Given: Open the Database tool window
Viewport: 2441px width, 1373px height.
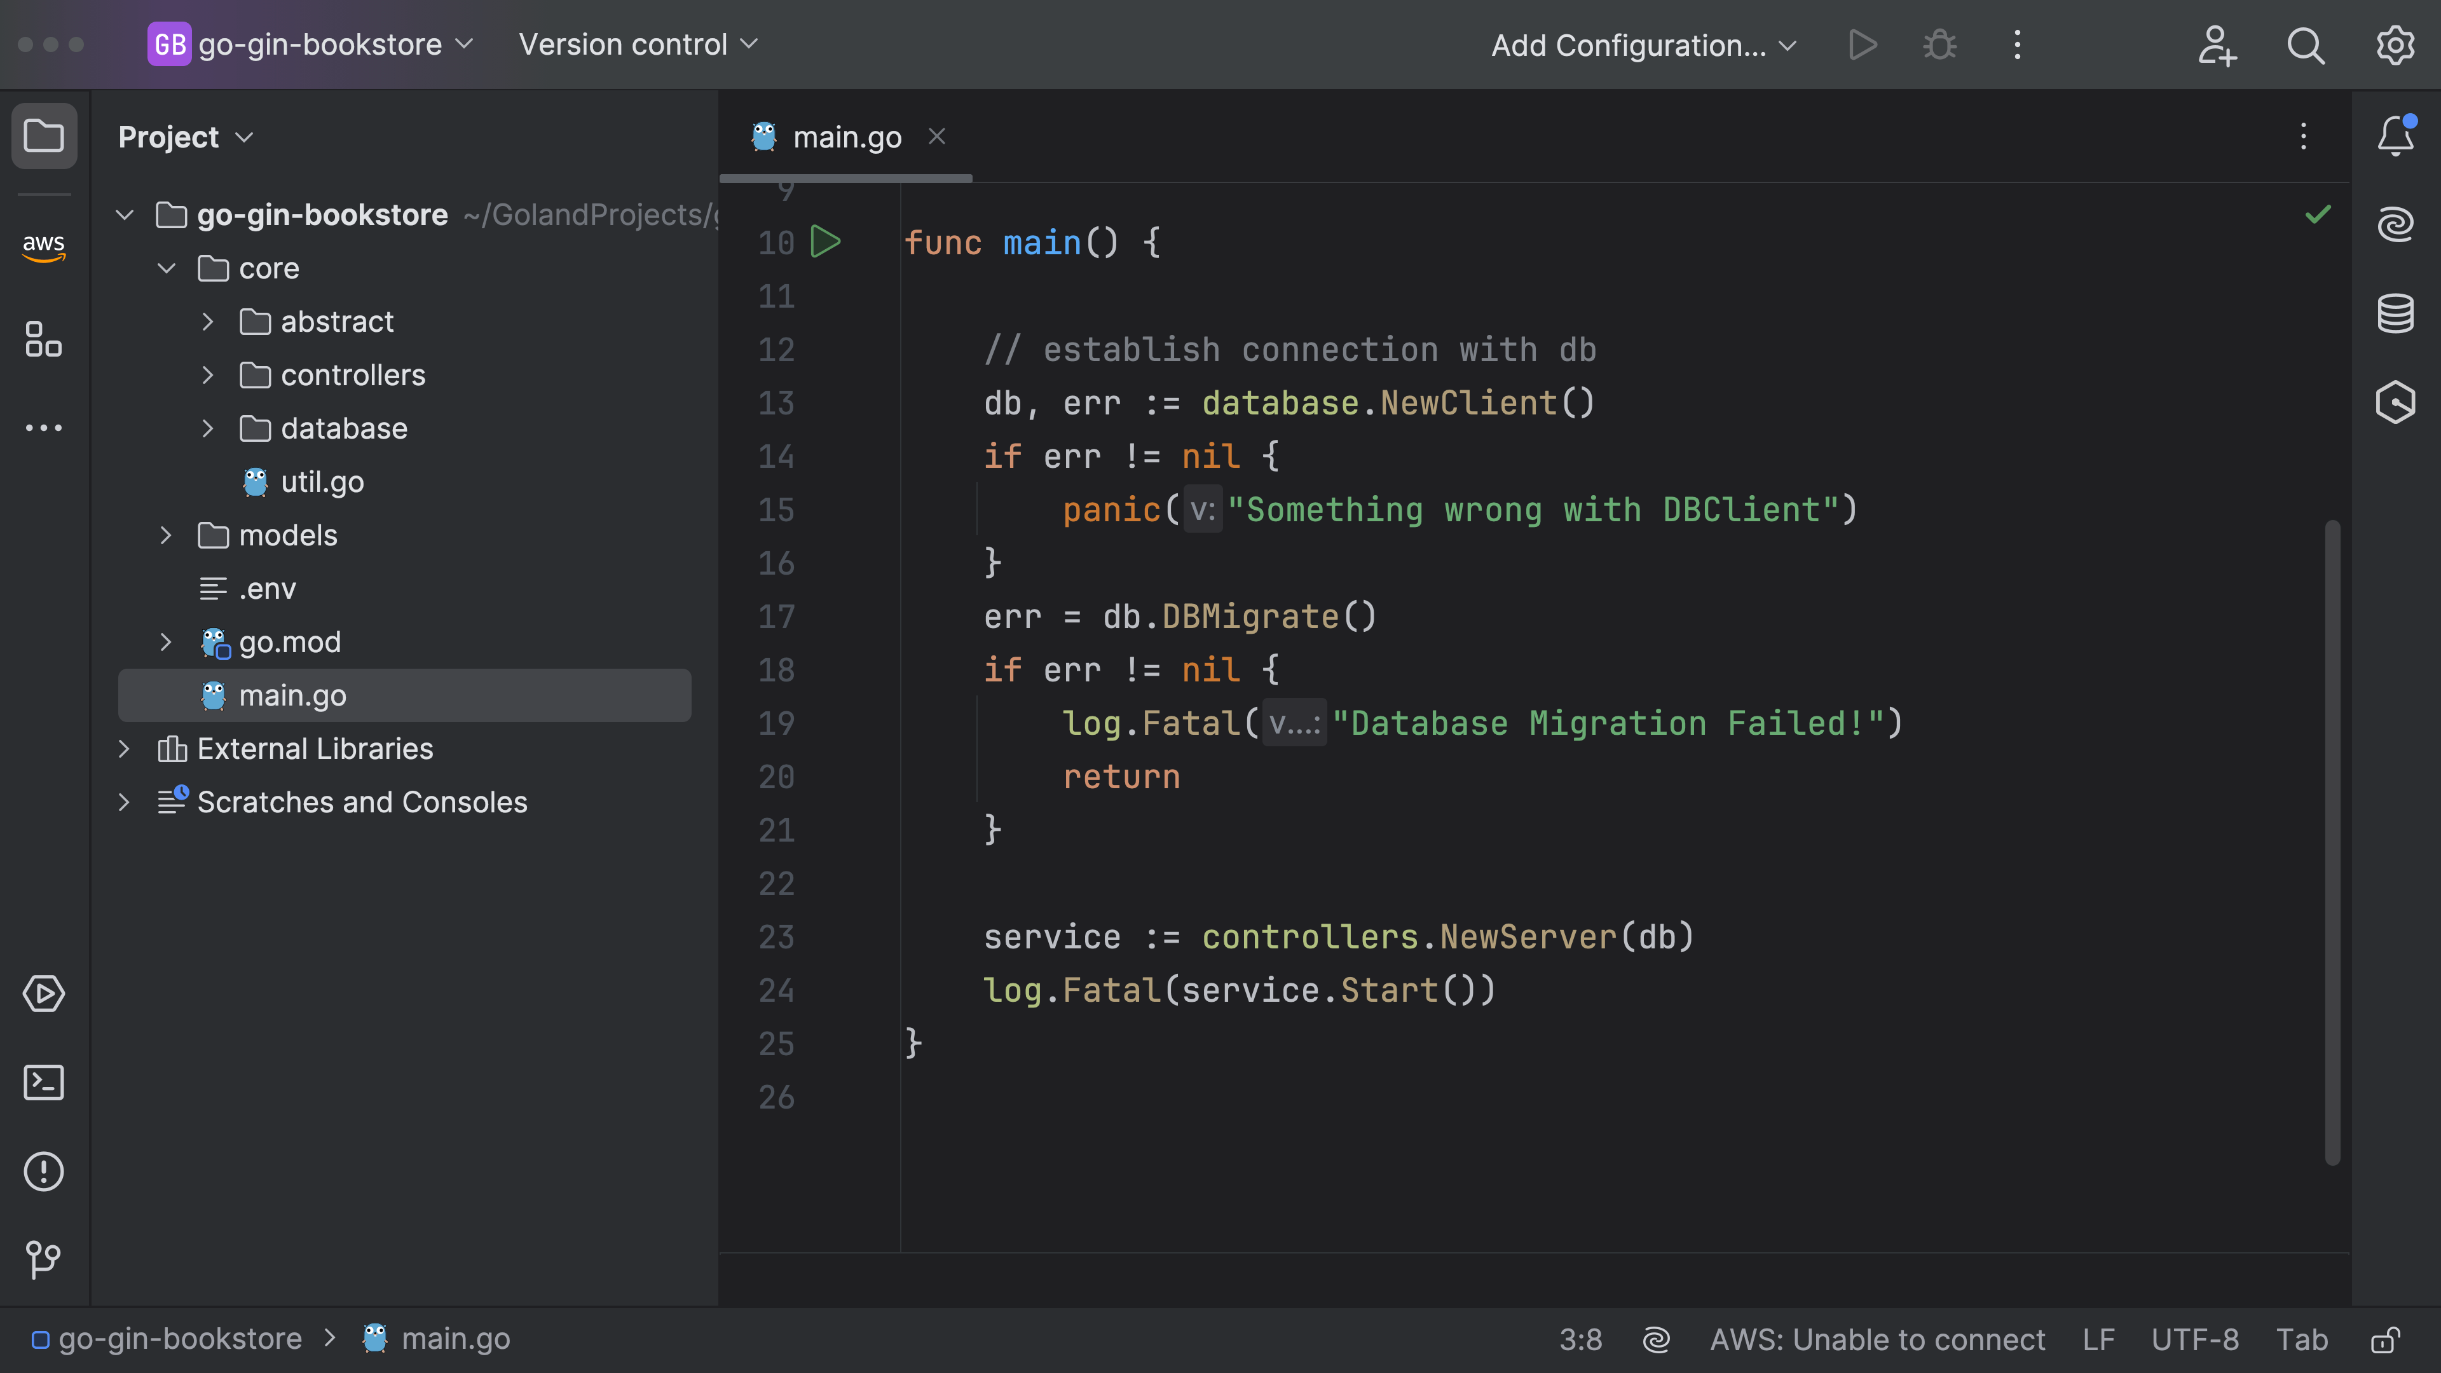Looking at the screenshot, I should tap(2395, 313).
